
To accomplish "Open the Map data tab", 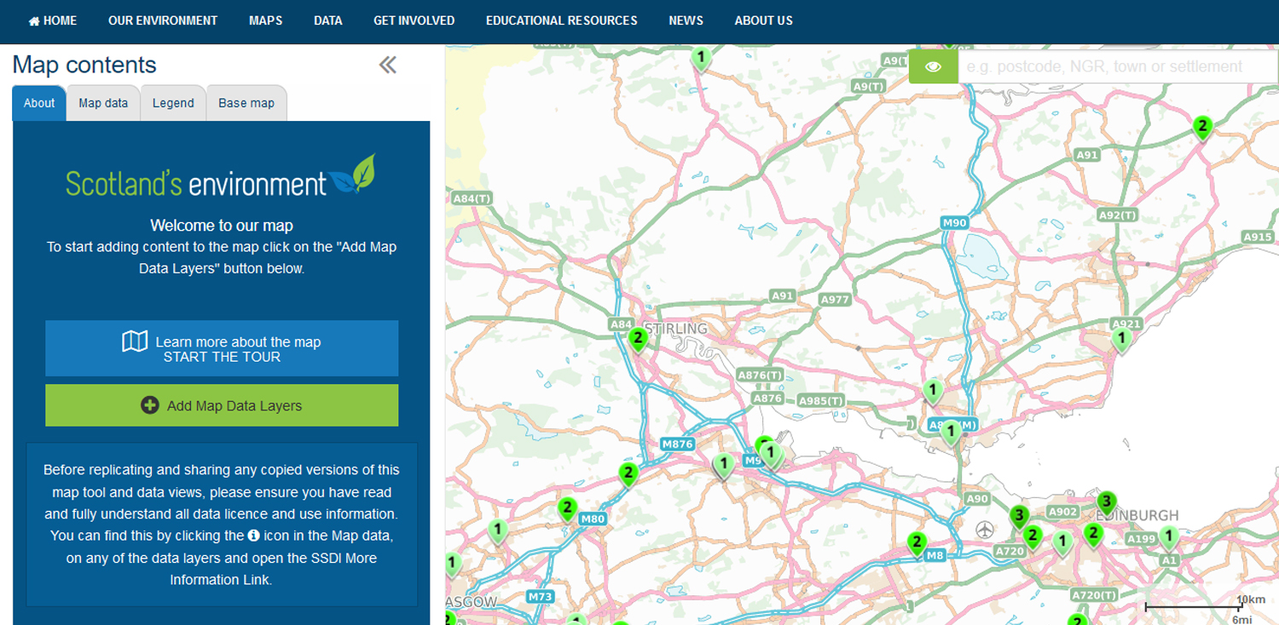I will click(103, 103).
